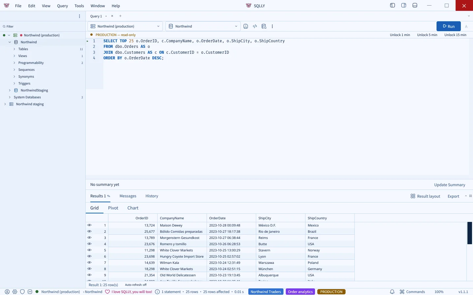Click the Northwind Traders blue tag
Viewport: 473px width, 295px height.
coord(266,292)
